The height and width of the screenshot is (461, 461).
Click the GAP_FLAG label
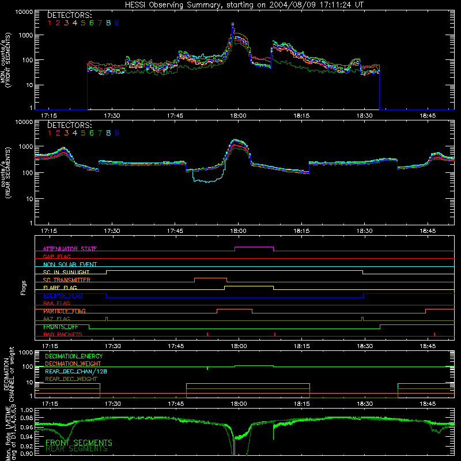click(56, 256)
